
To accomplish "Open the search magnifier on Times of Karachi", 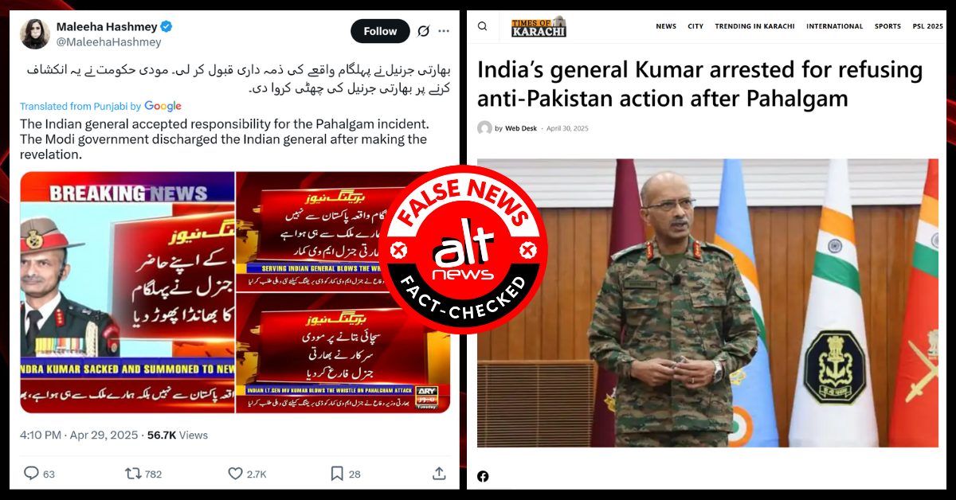I will coord(483,26).
